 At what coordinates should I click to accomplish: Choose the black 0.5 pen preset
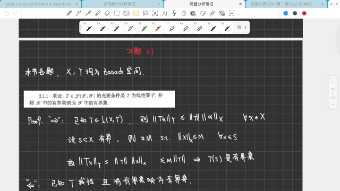tap(213, 28)
